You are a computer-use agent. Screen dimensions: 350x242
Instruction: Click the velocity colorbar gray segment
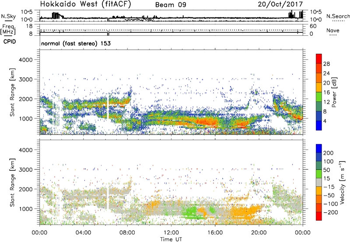point(319,182)
